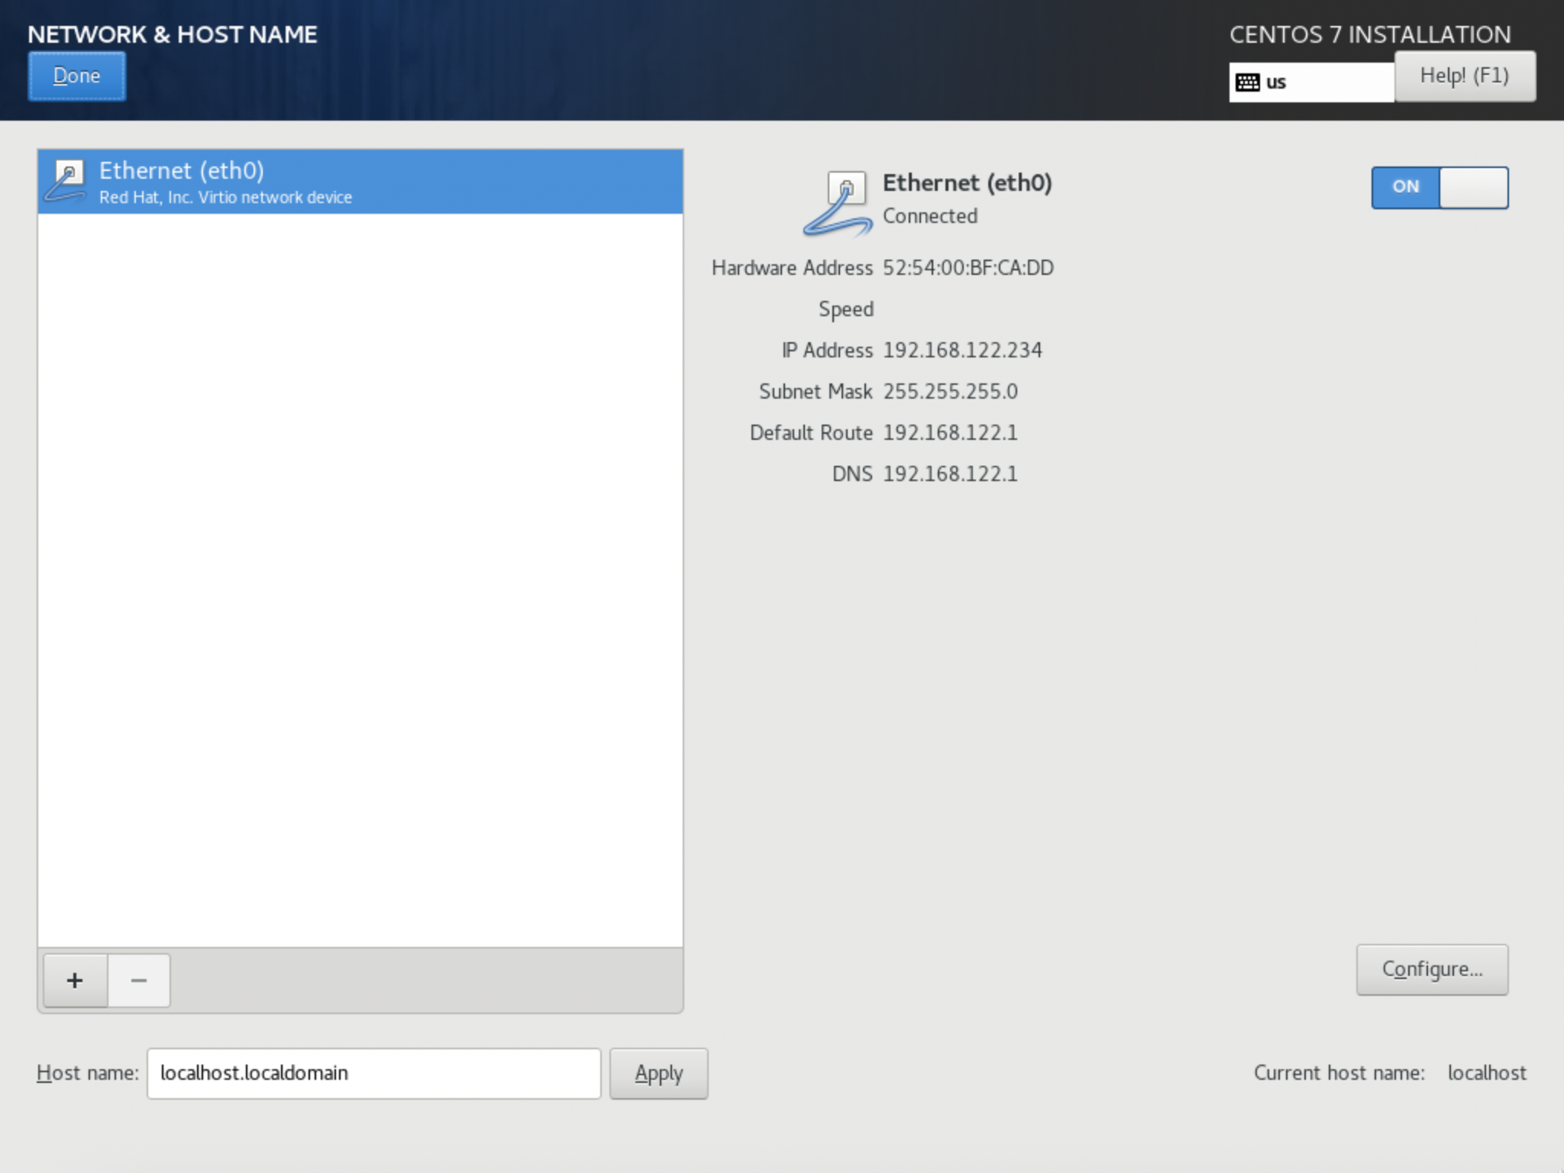This screenshot has width=1564, height=1173.
Task: Open Help with the Help! (F1) button
Action: 1464,76
